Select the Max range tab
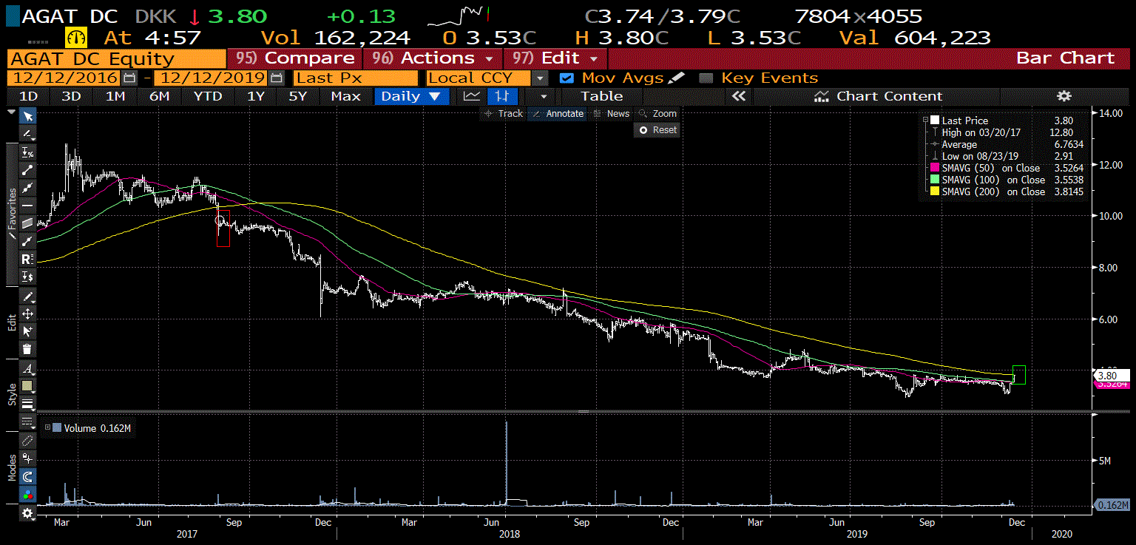Viewport: 1136px width, 545px height. (345, 96)
